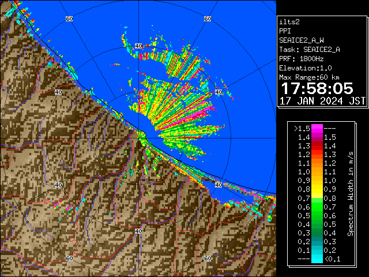369x277 pixels.
Task: Click the 'SEAICE2_A_W' product text
Action: [x=302, y=40]
